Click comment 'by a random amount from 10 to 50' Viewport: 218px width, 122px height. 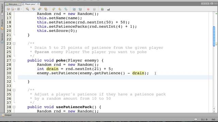(x=73, y=99)
